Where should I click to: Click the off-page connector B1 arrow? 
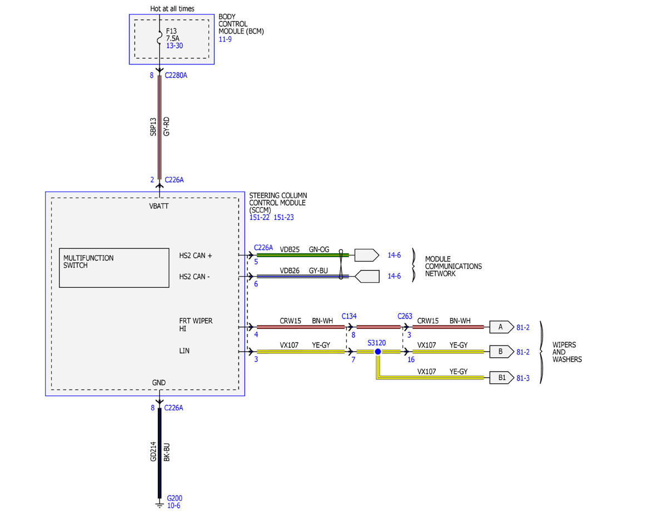501,378
